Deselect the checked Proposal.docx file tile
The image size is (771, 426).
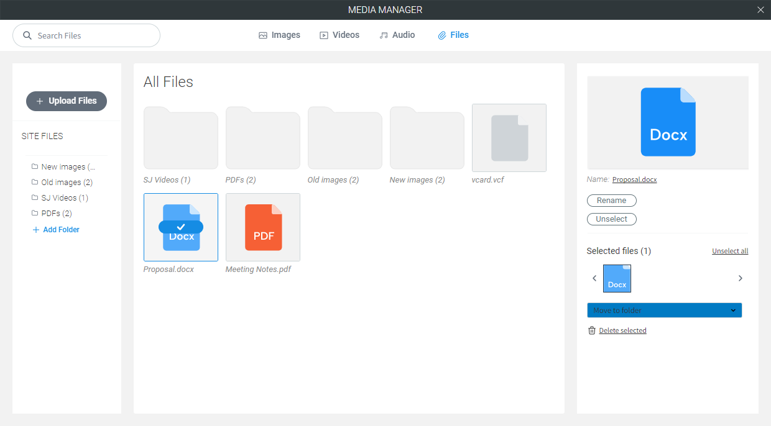click(x=181, y=227)
